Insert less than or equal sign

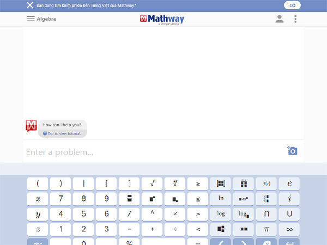(x=198, y=199)
